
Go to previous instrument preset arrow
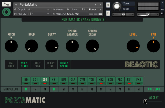[95, 5]
